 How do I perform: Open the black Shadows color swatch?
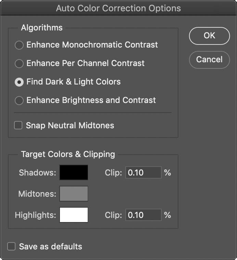click(x=74, y=172)
